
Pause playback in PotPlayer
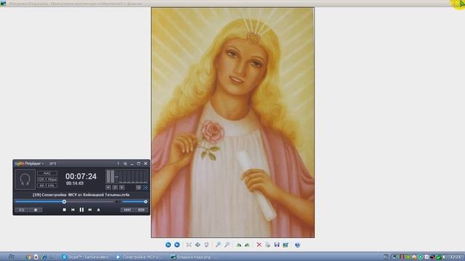coord(81,210)
